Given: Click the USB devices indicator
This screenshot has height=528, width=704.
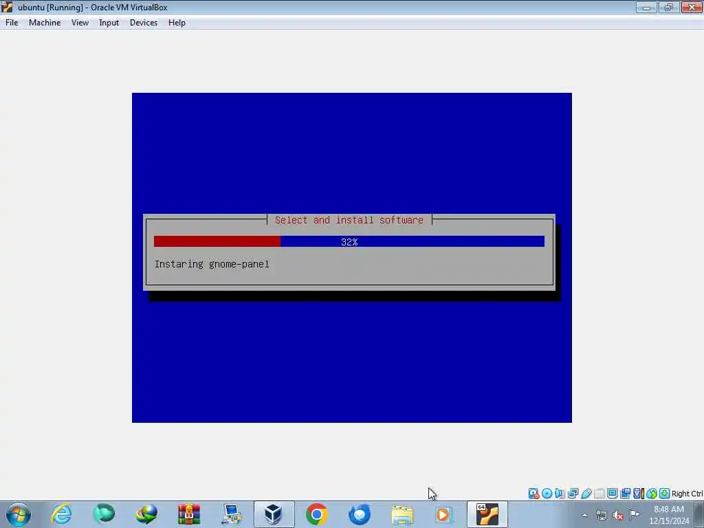Looking at the screenshot, I should [586, 494].
